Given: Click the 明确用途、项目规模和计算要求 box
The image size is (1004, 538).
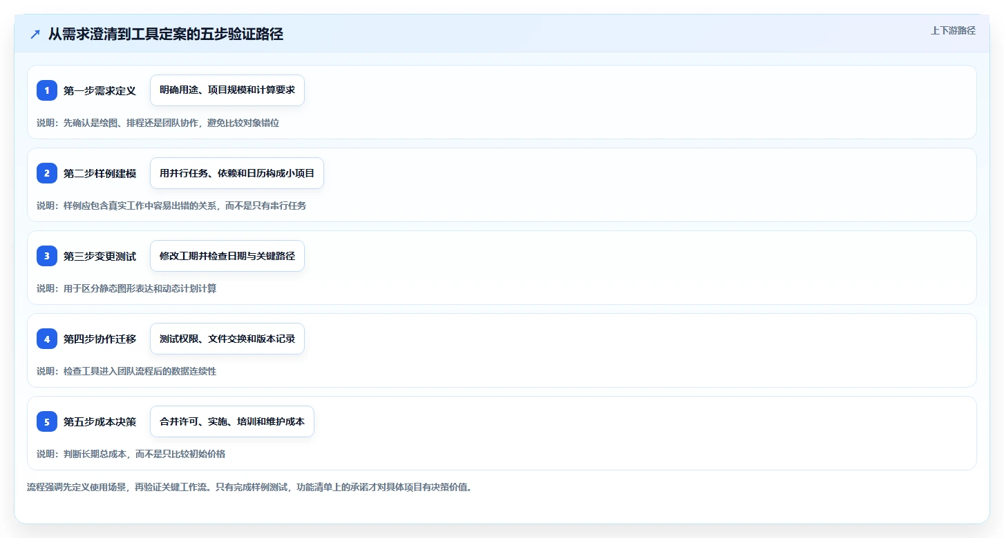Looking at the screenshot, I should click(x=227, y=90).
